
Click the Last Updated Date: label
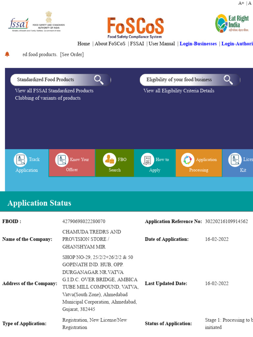166,283
